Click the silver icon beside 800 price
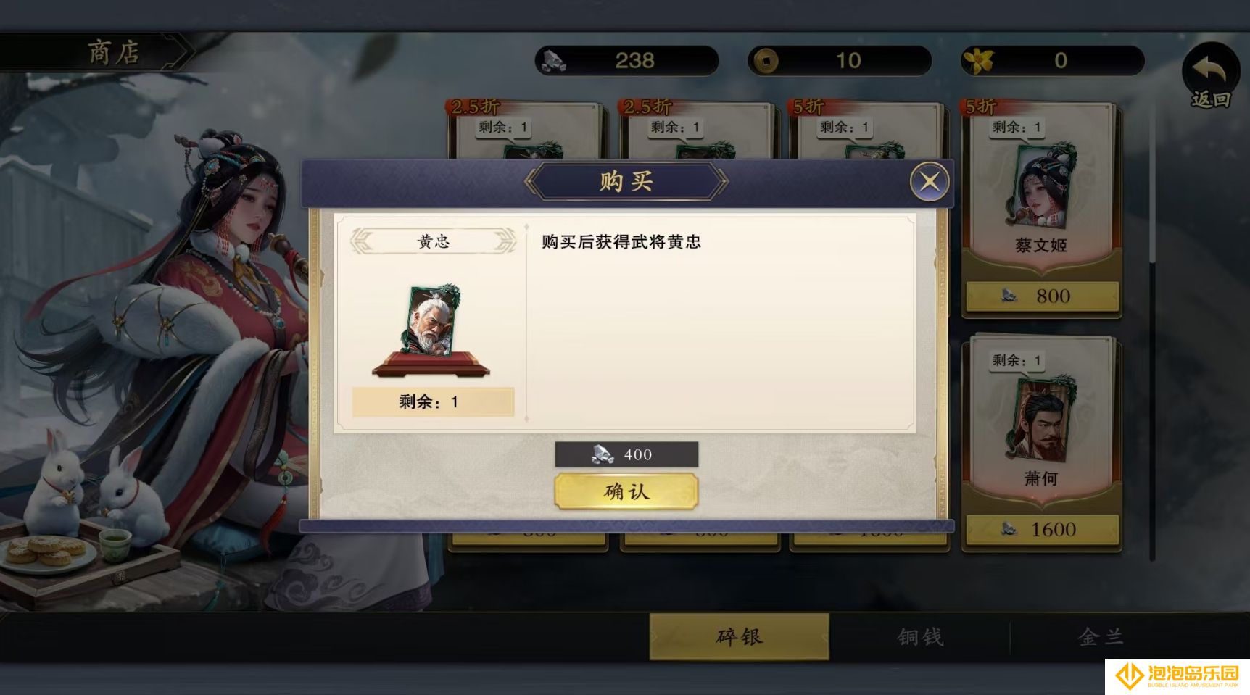This screenshot has width=1250, height=695. [1009, 296]
